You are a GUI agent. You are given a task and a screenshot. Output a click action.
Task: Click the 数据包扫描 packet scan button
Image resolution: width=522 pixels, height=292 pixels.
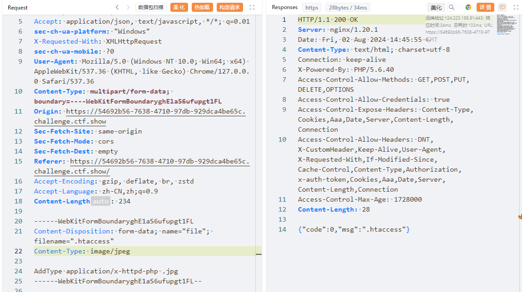[x=151, y=7]
